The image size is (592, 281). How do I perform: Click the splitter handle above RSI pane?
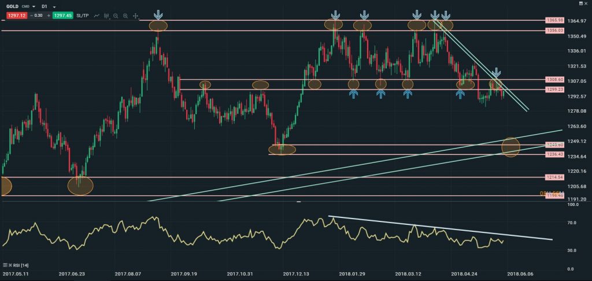(299, 202)
